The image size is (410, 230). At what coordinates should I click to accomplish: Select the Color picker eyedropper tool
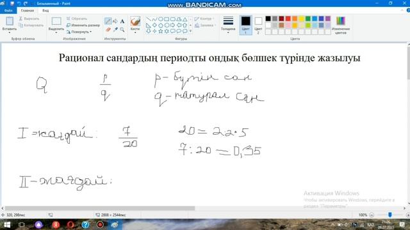coord(115,30)
